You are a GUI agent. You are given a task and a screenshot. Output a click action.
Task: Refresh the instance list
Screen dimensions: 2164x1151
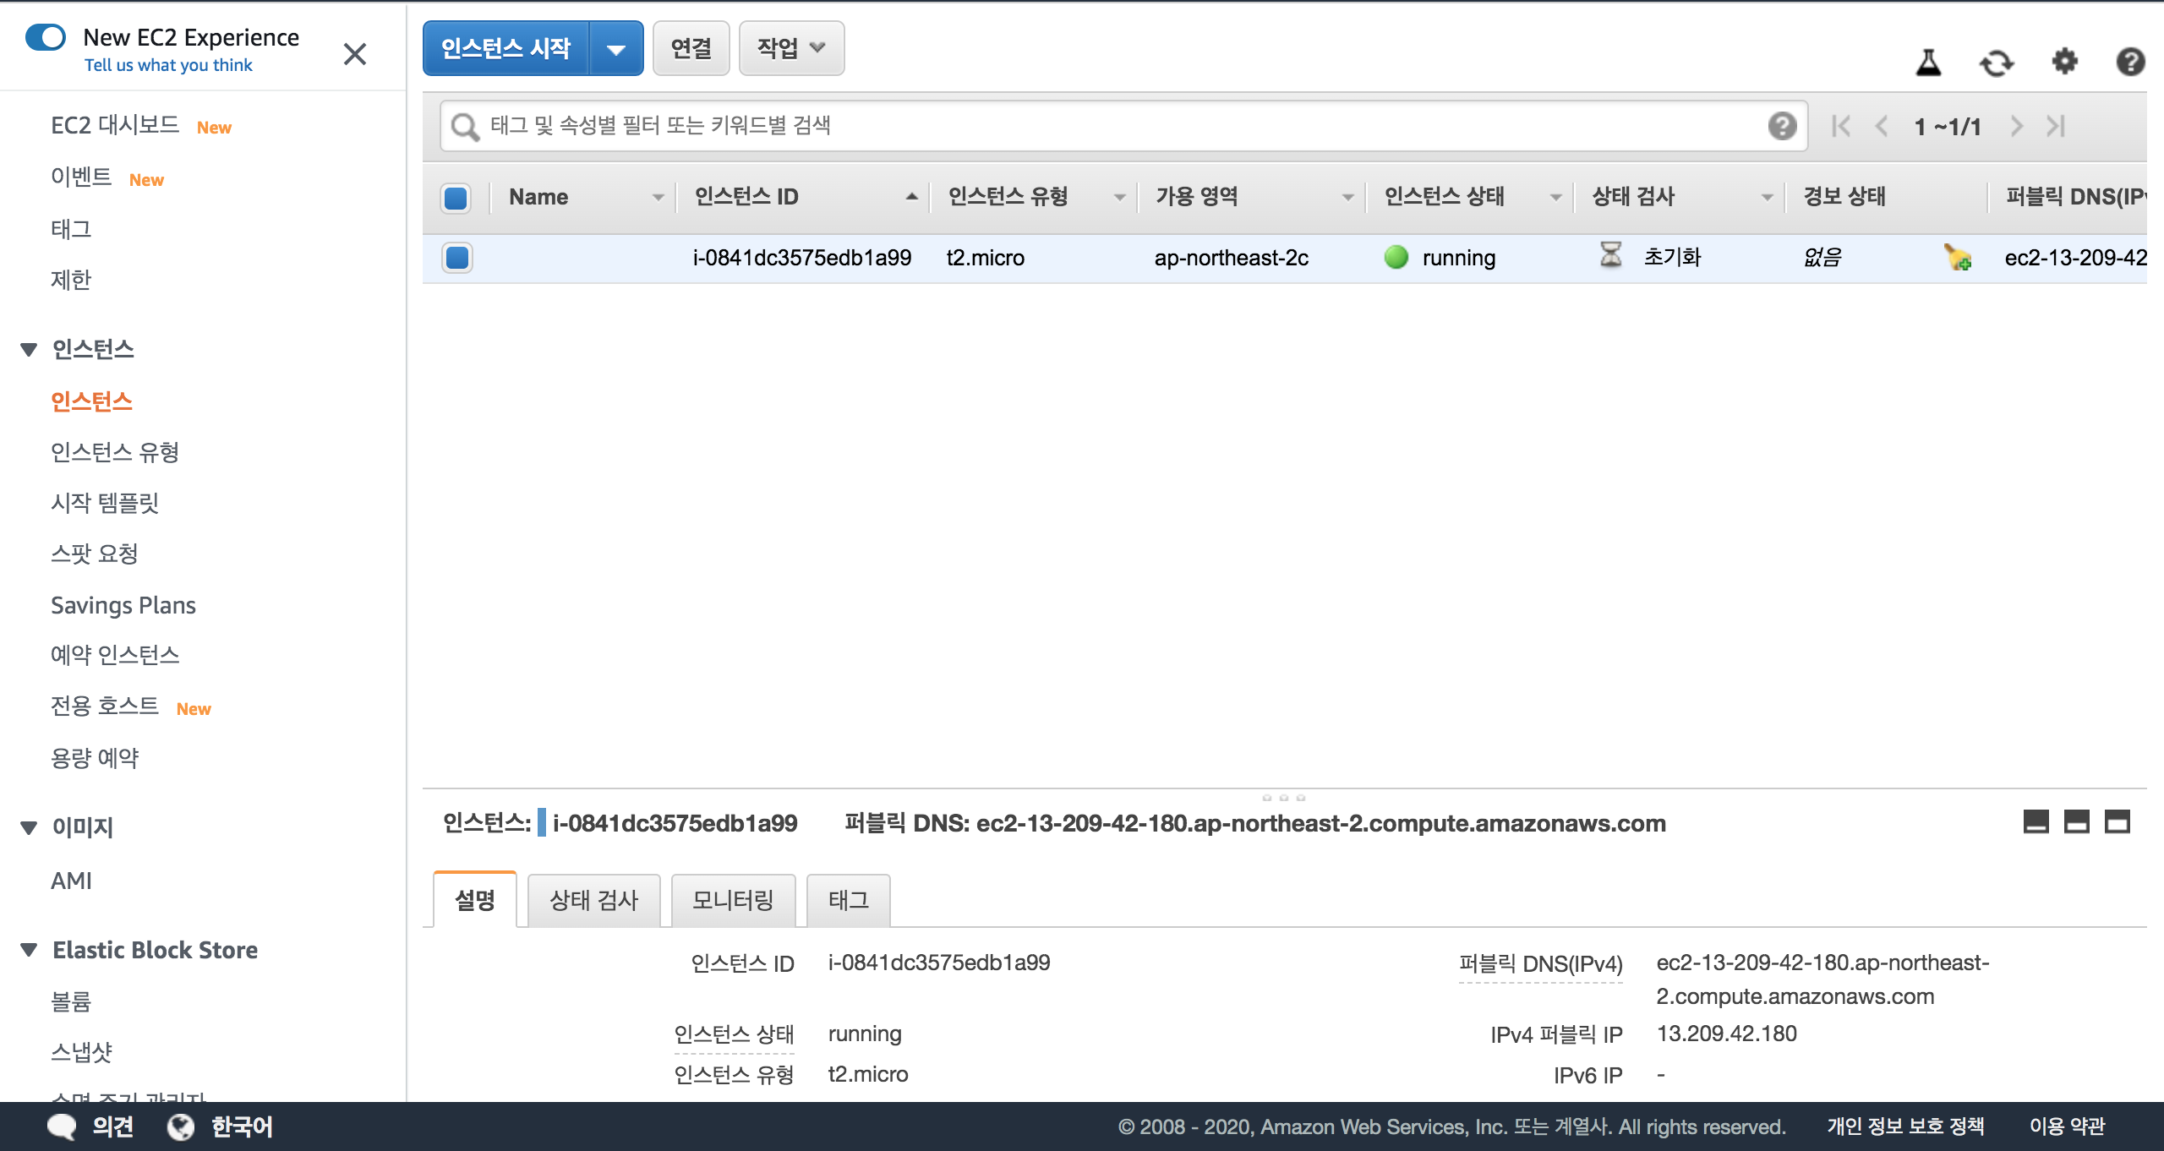tap(1997, 62)
